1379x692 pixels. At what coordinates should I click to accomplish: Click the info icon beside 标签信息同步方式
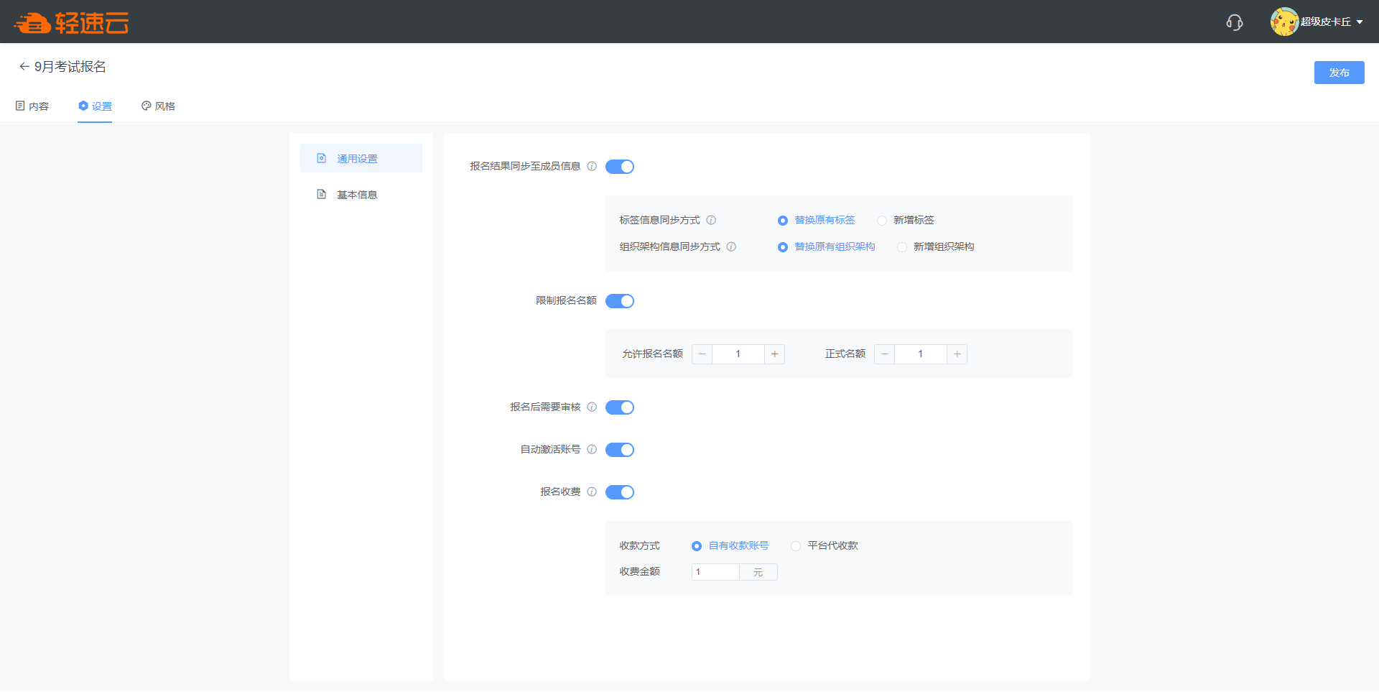[711, 220]
